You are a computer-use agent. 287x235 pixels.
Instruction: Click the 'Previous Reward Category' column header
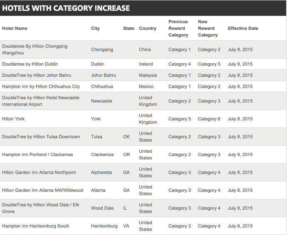click(178, 28)
